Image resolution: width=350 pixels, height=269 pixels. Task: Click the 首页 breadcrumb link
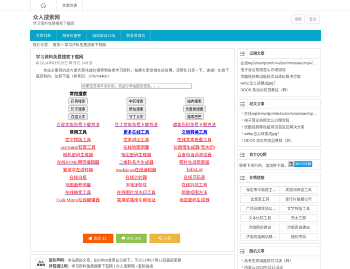point(57,45)
